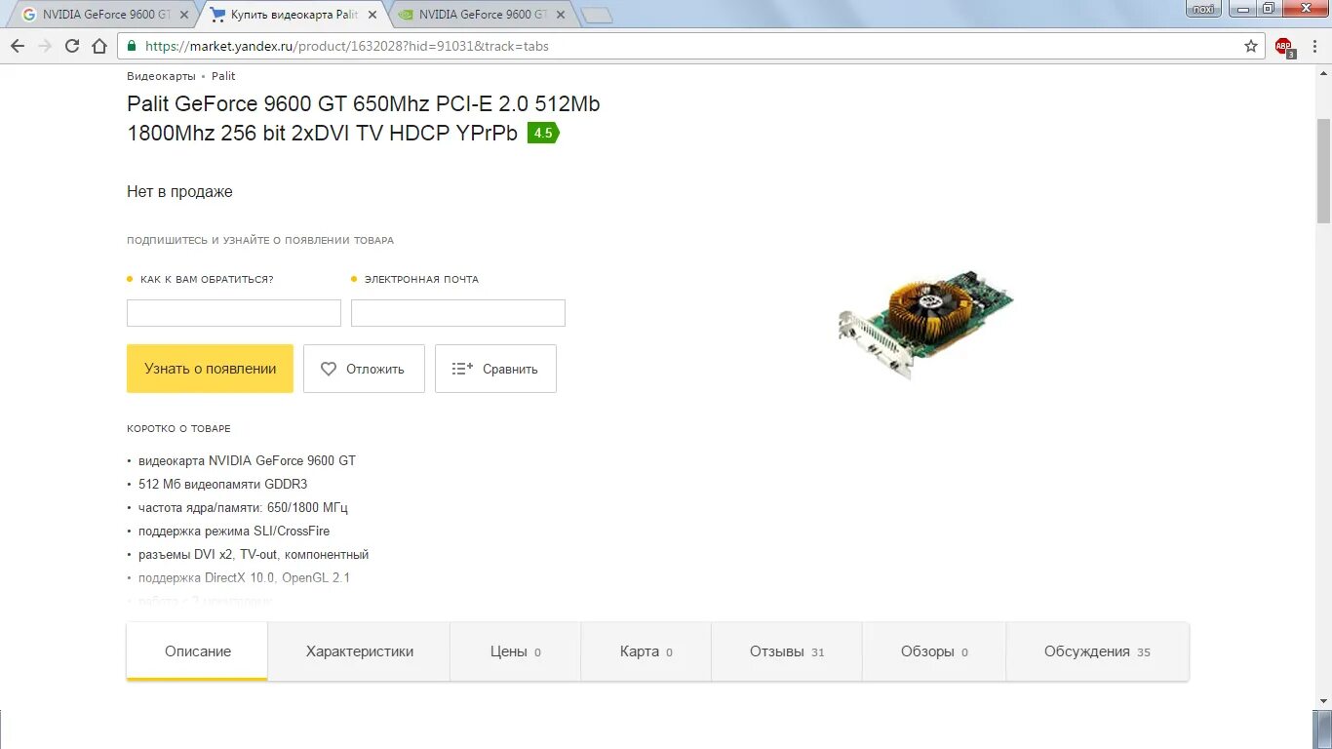This screenshot has height=749, width=1332.
Task: Click the line поддержка DirectX 10.0, OpenGL 2.1
Action: [244, 577]
